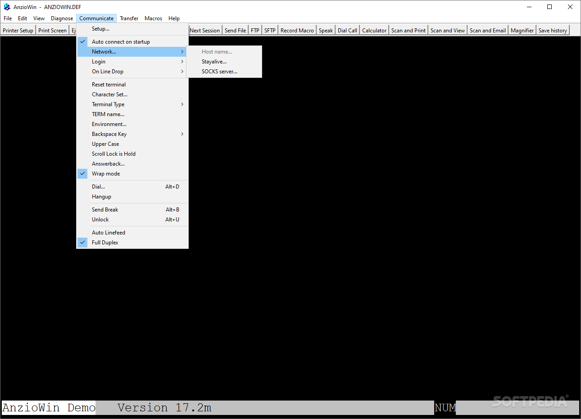Click Print Screen toolbar button
The width and height of the screenshot is (581, 419).
pyautogui.click(x=52, y=30)
